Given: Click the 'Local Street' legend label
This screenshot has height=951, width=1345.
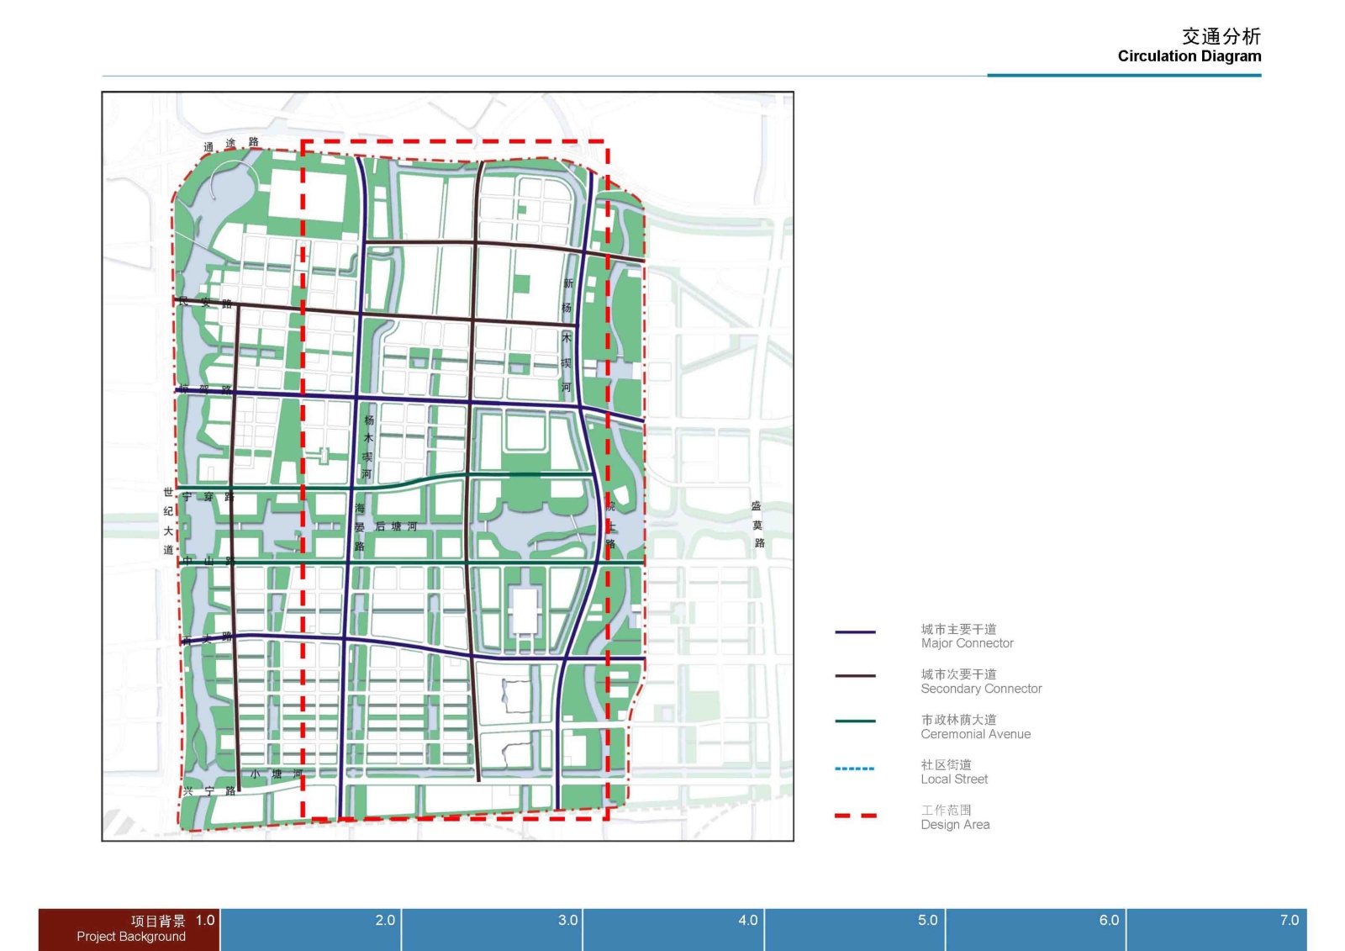Looking at the screenshot, I should (x=954, y=779).
